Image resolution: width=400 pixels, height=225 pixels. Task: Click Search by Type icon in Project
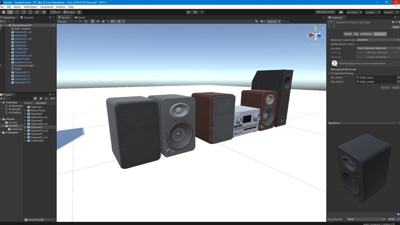(35, 98)
